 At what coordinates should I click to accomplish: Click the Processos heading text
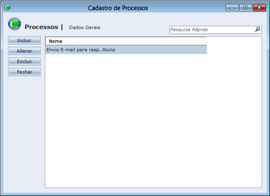click(41, 27)
